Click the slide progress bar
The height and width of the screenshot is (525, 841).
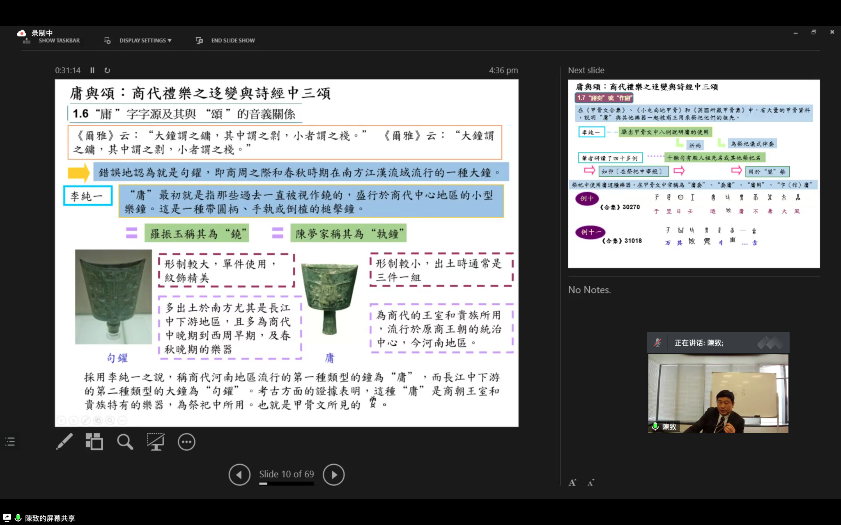tap(286, 484)
